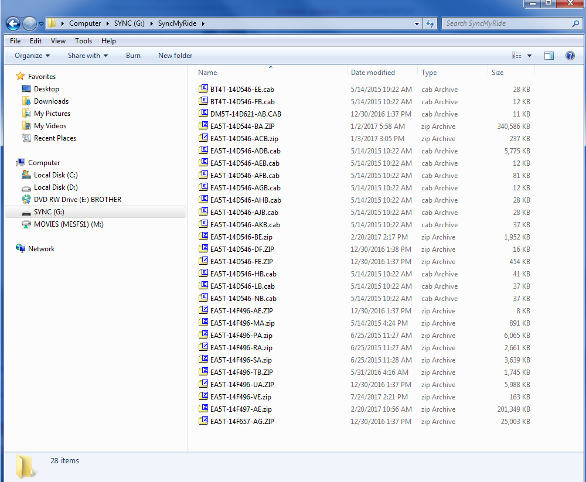Click the New folder button

pos(175,55)
